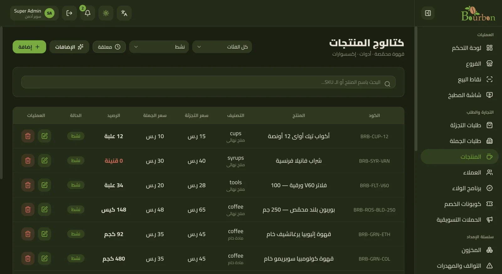Click نشط status badge for BRB-CUP-12
The image size is (502, 274).
pos(76,136)
